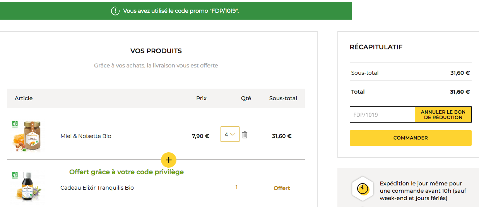Click the clock shipping icon
Screen dimensions: 479x207
tap(362, 188)
